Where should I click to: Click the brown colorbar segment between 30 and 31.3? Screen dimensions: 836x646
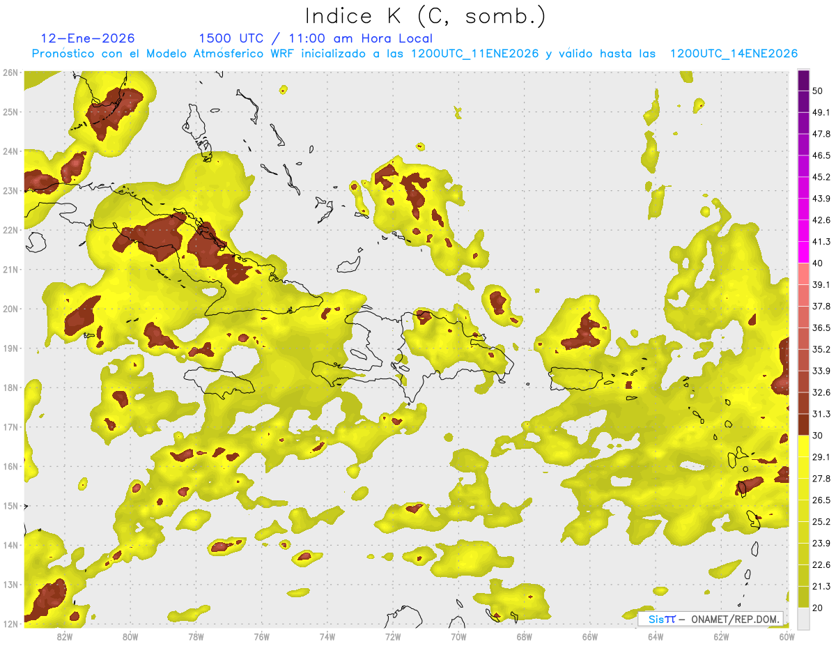(803, 424)
